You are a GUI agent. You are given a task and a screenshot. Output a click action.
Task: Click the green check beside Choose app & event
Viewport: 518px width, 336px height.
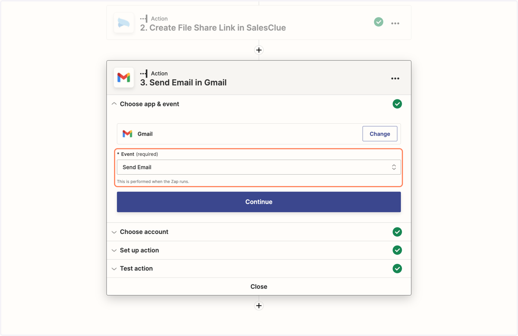pos(397,104)
